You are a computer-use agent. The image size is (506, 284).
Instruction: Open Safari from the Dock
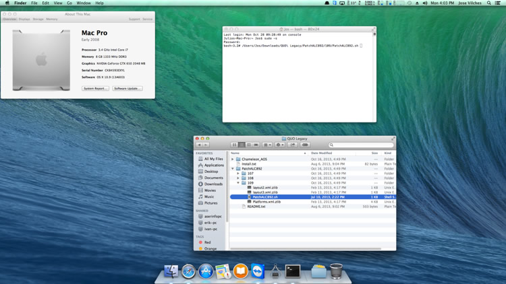pos(188,271)
